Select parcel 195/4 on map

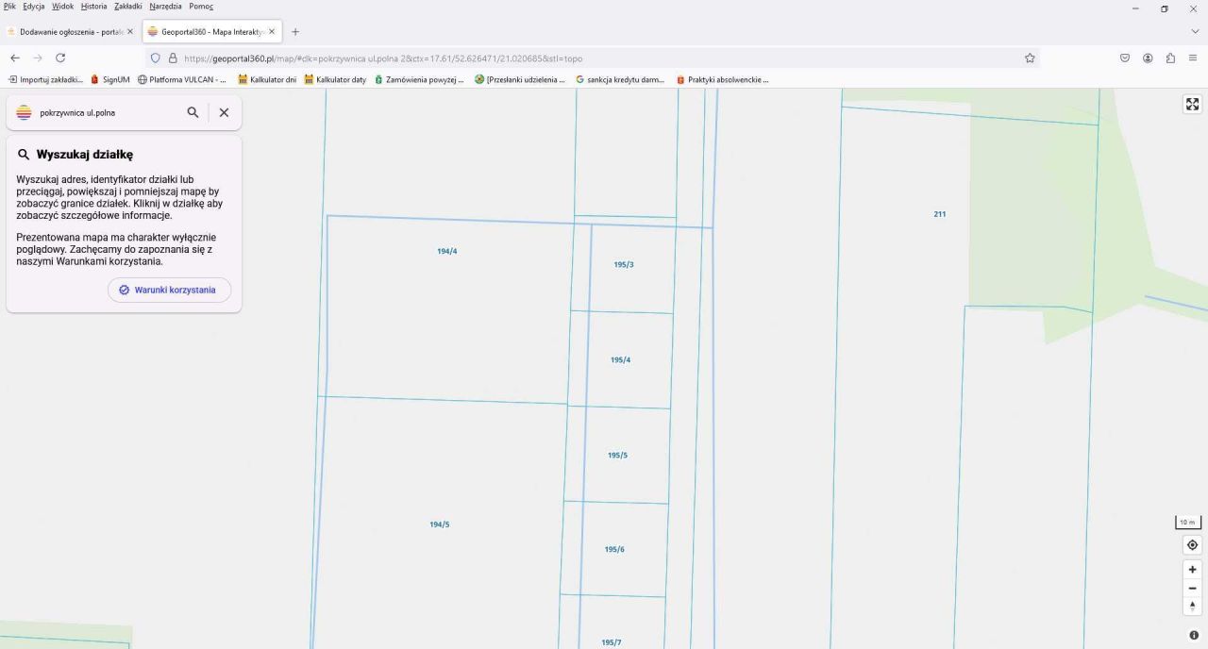[620, 360]
